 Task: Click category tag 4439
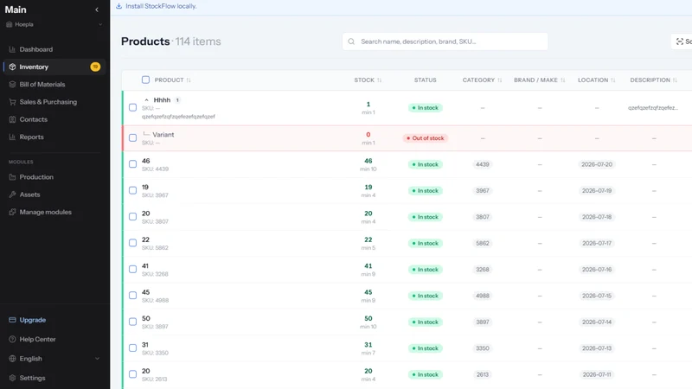click(x=483, y=164)
